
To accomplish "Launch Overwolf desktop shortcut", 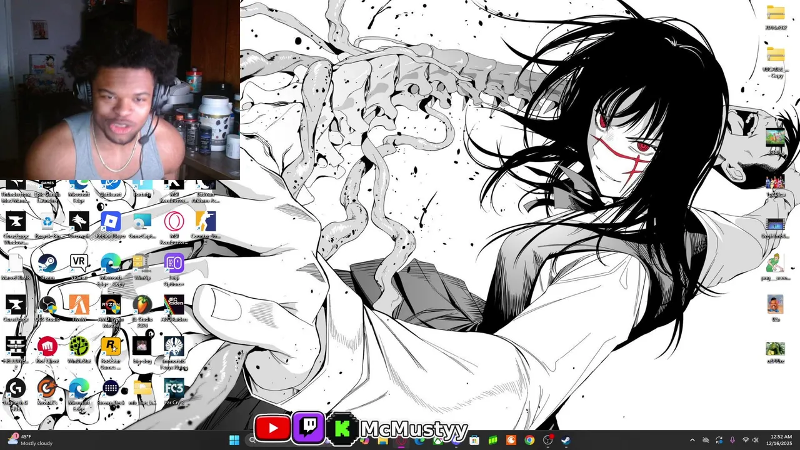I will (79, 226).
